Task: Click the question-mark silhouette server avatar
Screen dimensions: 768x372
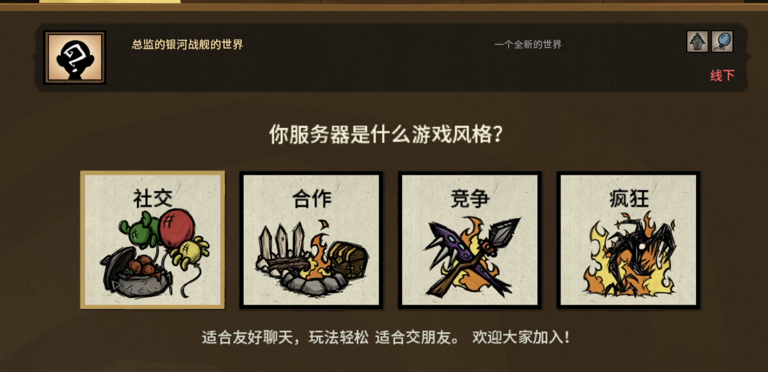Action: pos(74,57)
